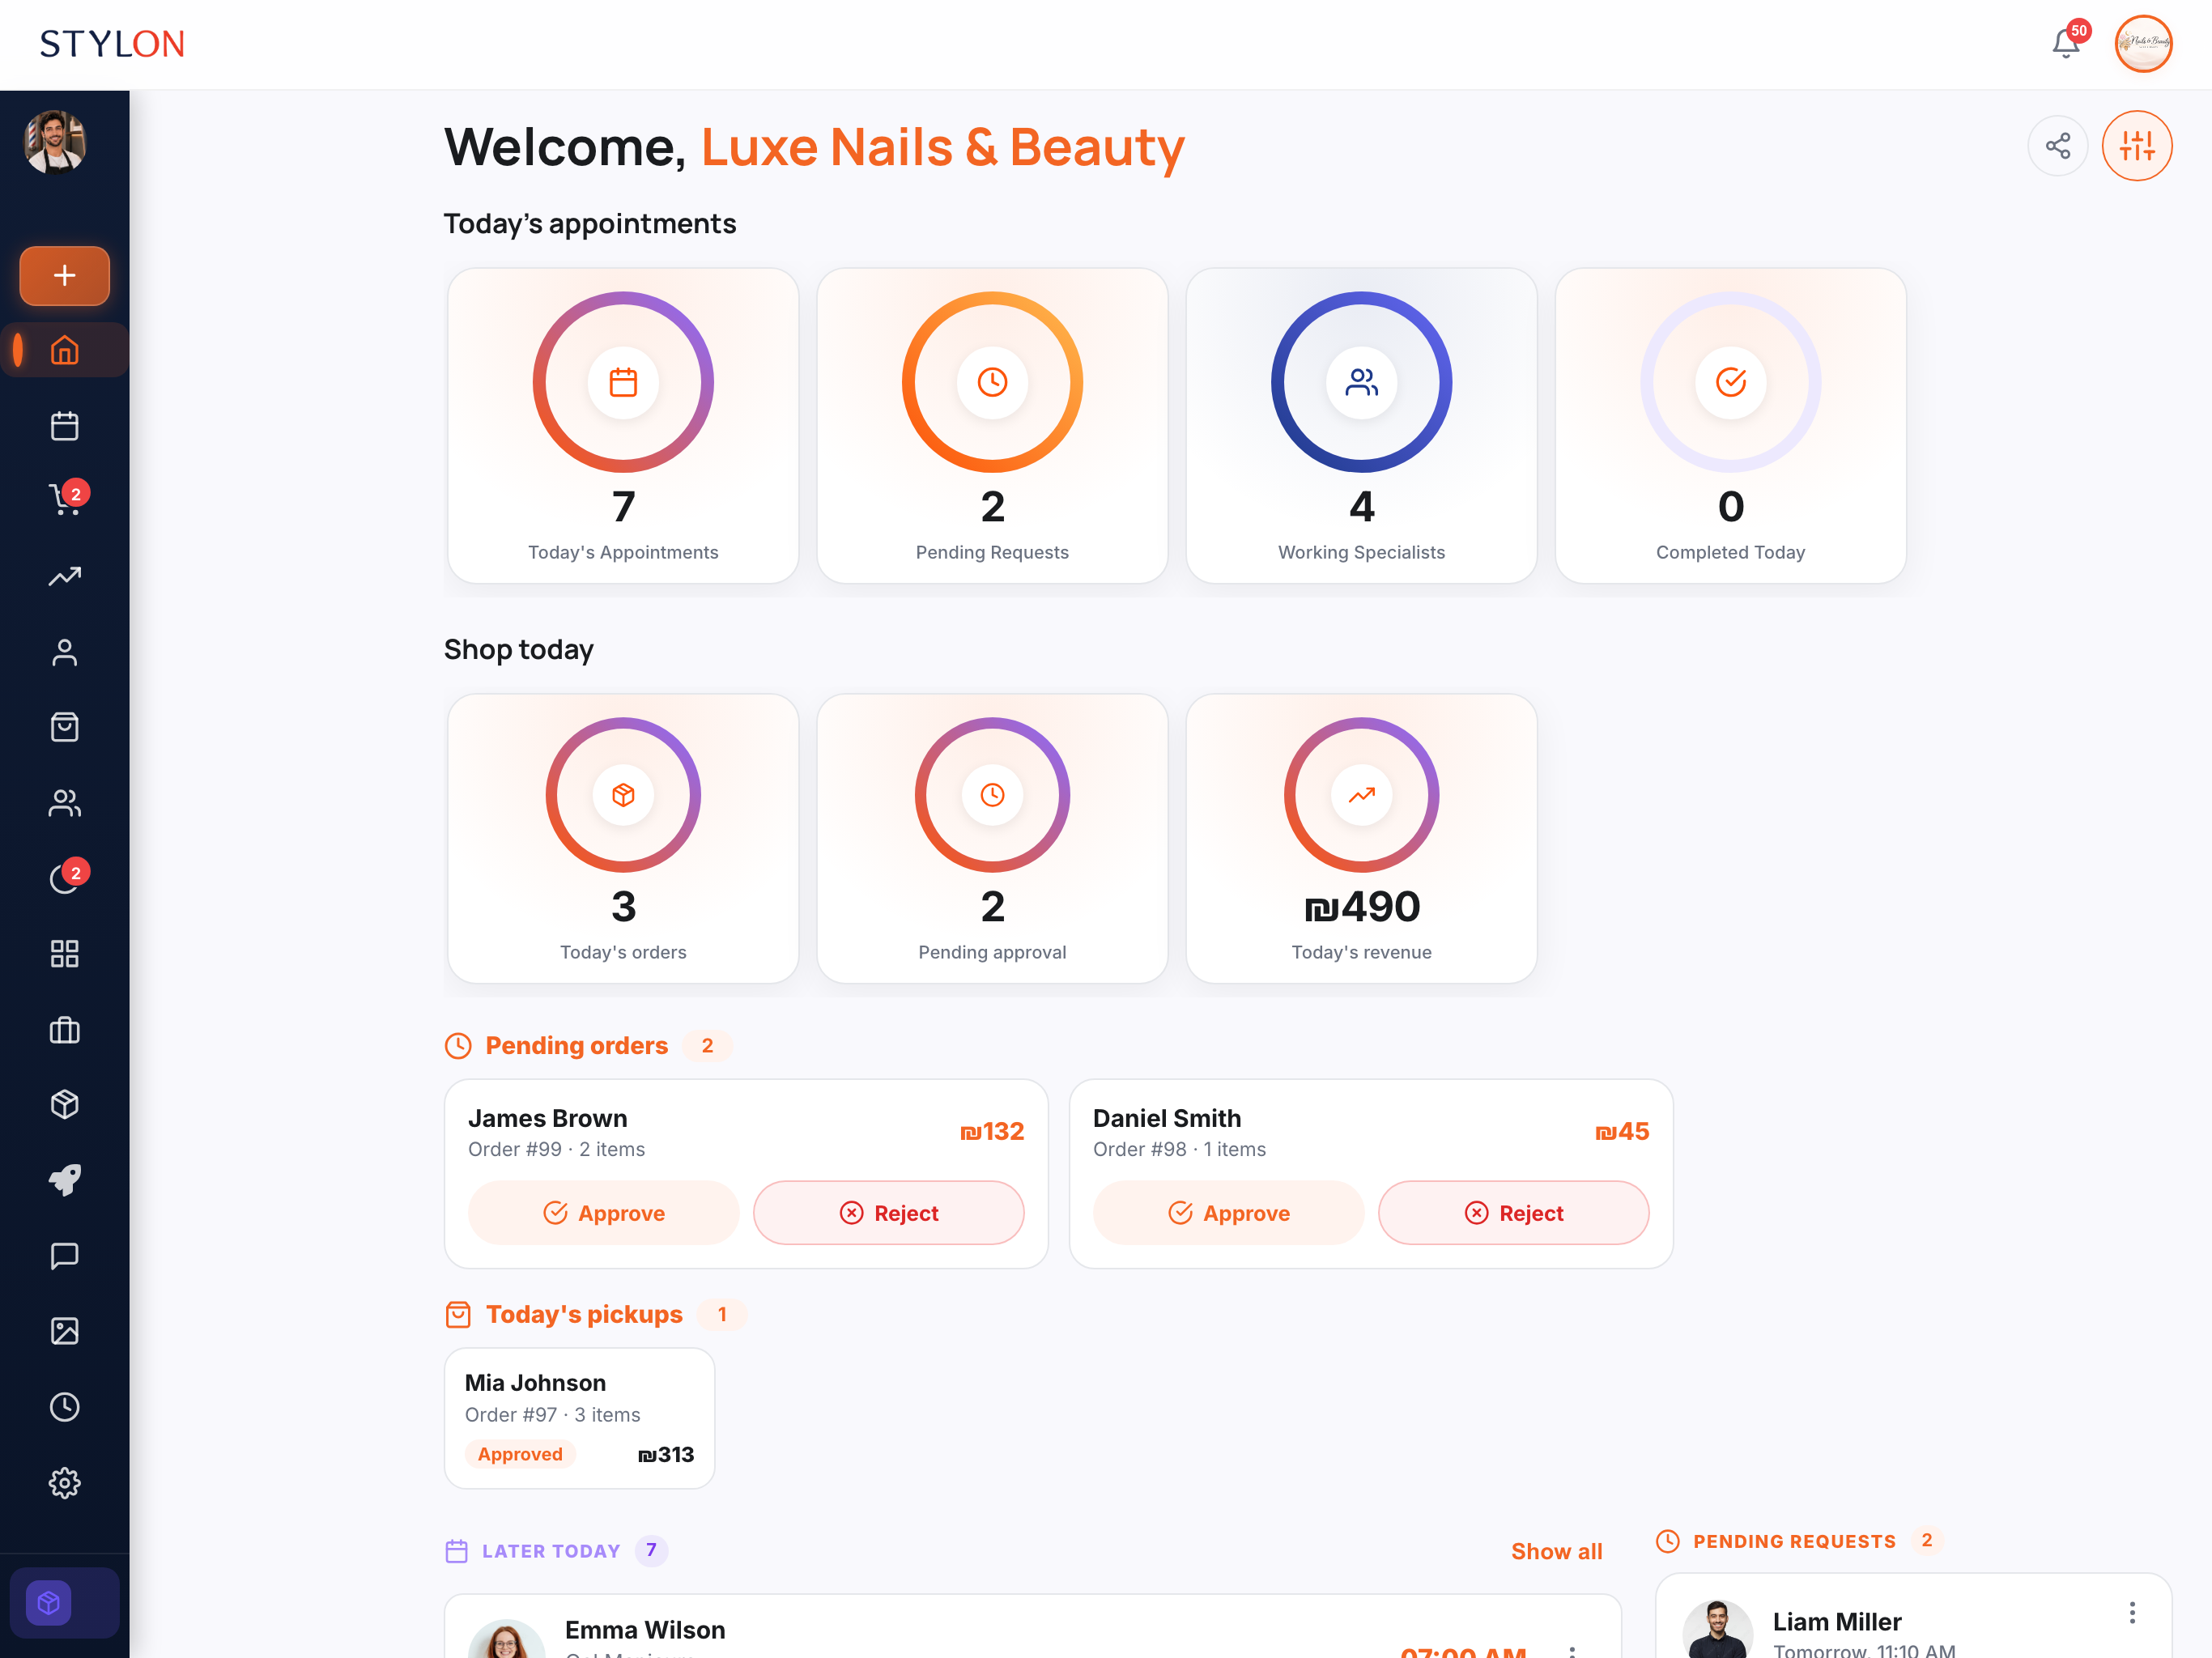Open messages chat sidebar icon
Image resolution: width=2212 pixels, height=1658 pixels.
pos(65,1256)
